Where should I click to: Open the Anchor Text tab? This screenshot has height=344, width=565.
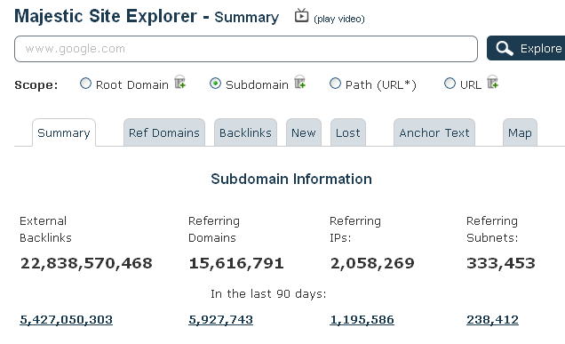[434, 132]
